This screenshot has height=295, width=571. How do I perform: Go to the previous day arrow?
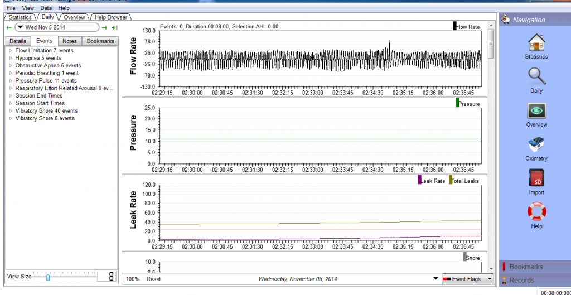pyautogui.click(x=9, y=27)
